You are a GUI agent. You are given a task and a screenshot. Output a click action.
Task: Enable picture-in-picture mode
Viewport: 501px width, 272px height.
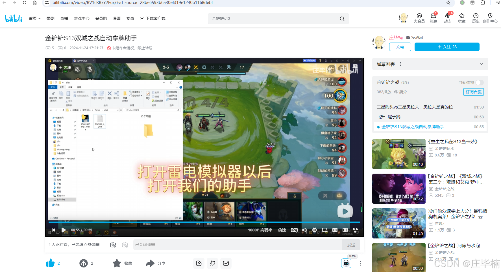tap(325, 230)
